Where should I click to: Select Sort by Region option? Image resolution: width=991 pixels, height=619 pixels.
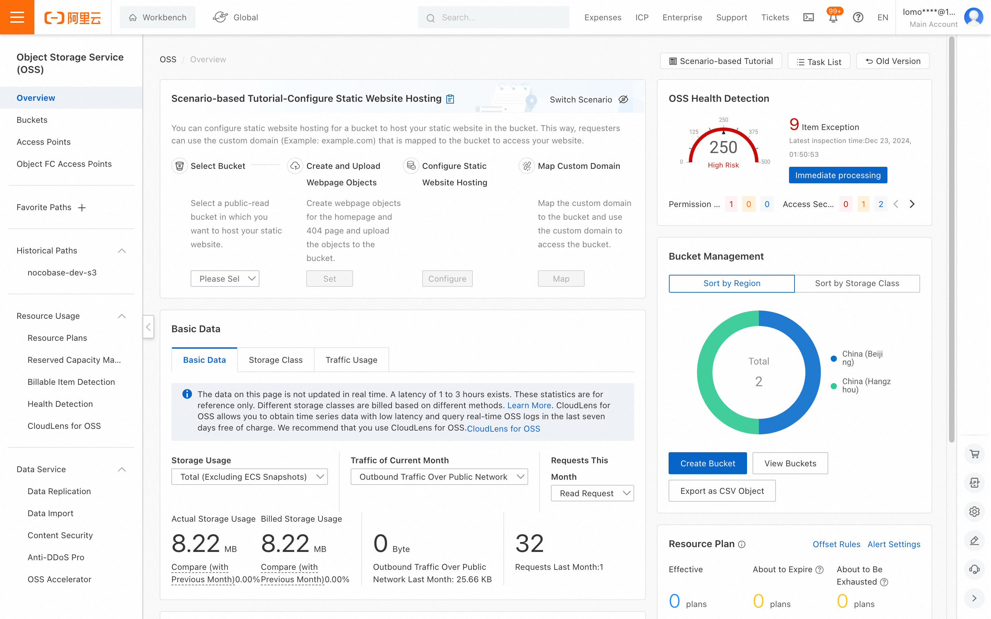tap(731, 283)
